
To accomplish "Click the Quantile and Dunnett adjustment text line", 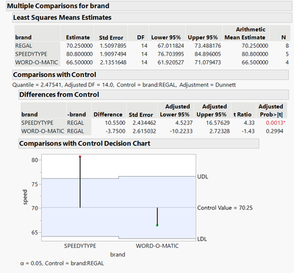I will tap(124, 85).
